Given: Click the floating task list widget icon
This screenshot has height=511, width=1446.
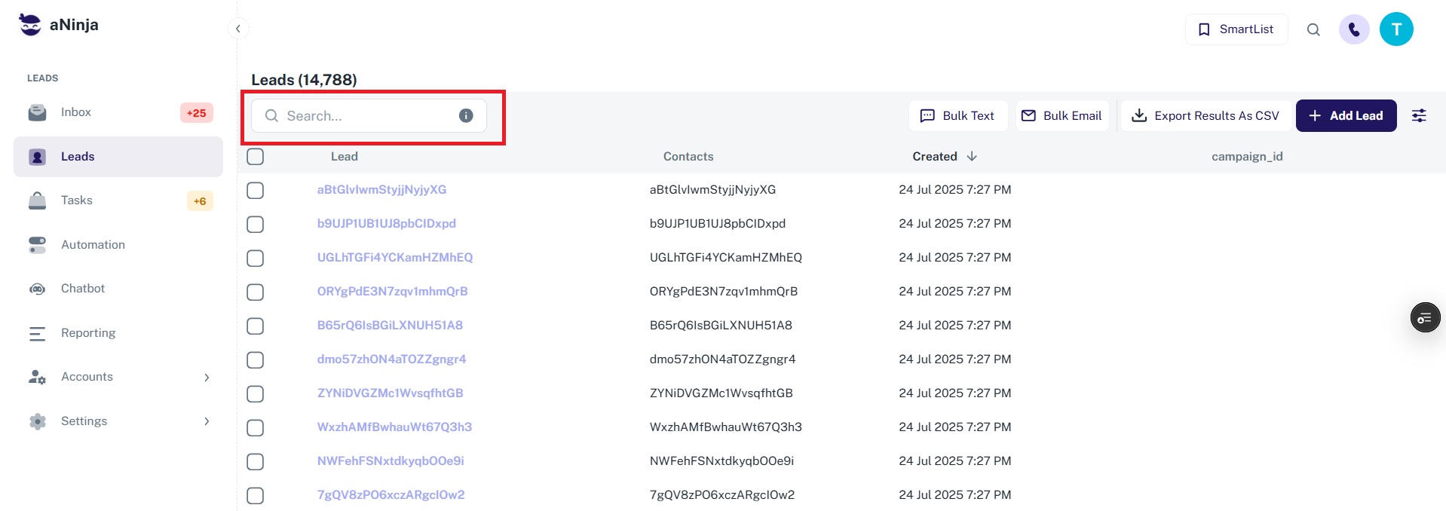Looking at the screenshot, I should pyautogui.click(x=1424, y=318).
